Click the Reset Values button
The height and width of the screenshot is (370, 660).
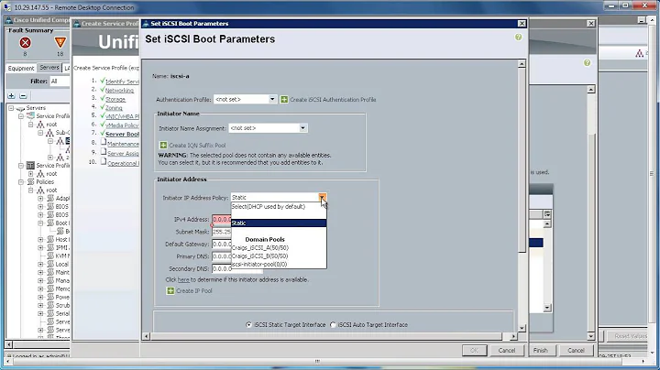(x=630, y=336)
